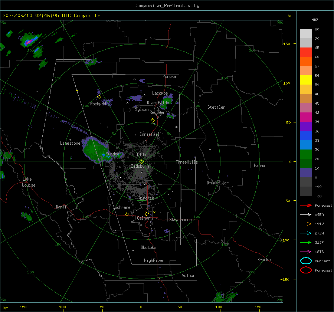This screenshot has width=334, height=312.
Task: Click the Airdrie label
Action: pyautogui.click(x=146, y=198)
